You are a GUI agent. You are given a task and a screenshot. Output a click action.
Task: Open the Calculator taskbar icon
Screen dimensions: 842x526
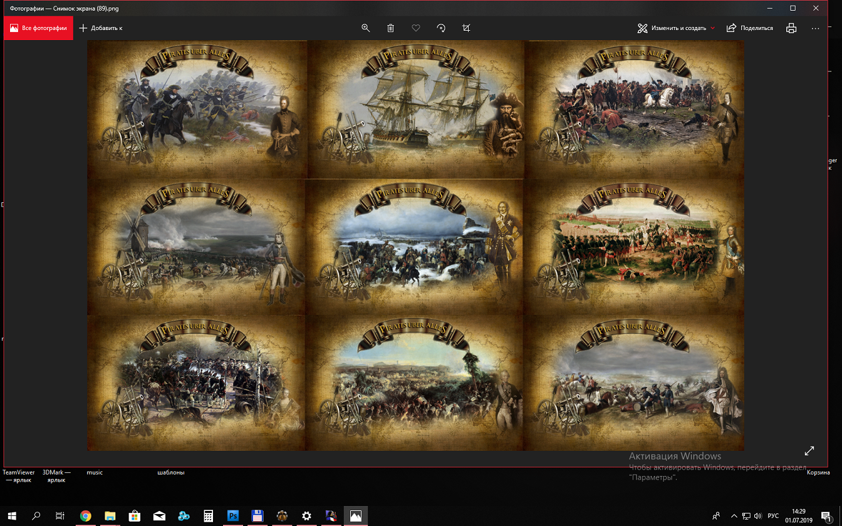208,516
